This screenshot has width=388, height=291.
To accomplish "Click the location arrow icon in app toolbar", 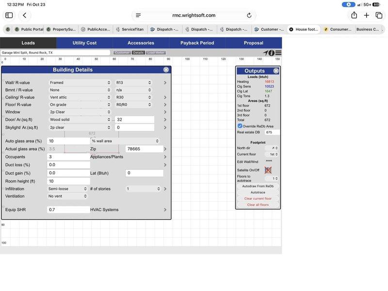I will [265, 53].
